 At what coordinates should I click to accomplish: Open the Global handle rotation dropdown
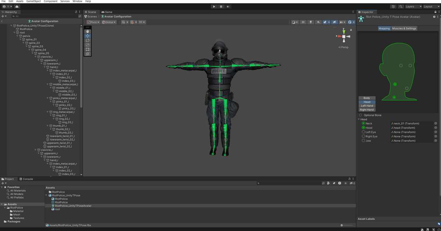click(109, 22)
